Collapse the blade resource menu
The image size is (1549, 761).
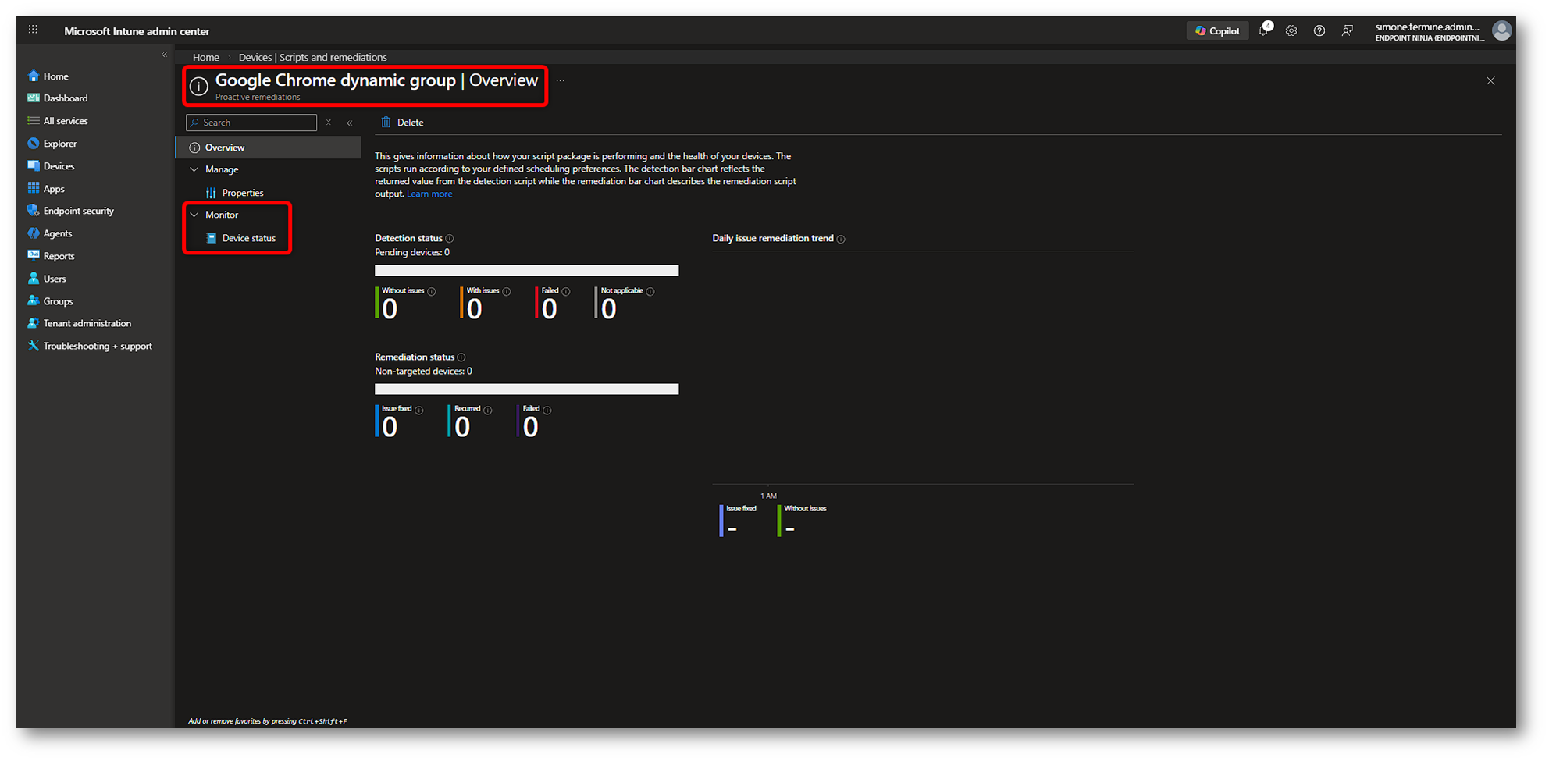tap(350, 123)
